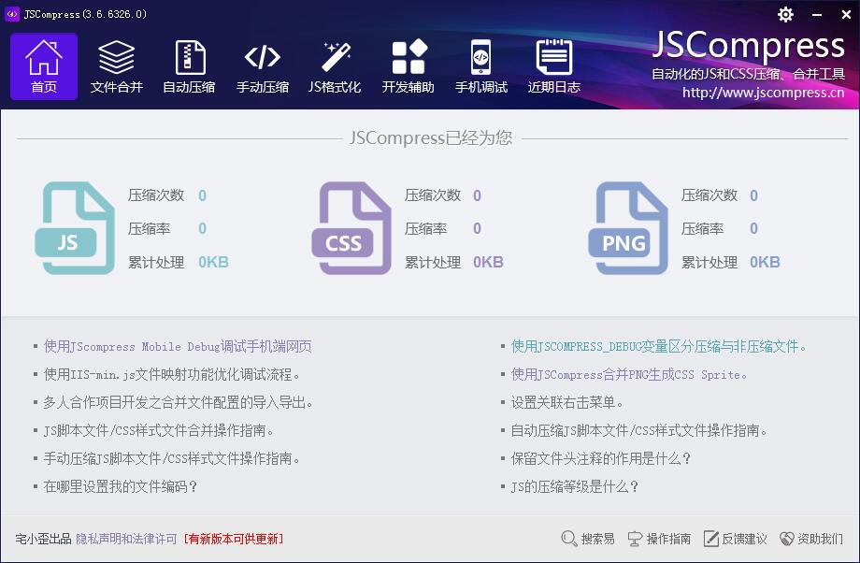The image size is (860, 563).
Task: 切换到首页标签
Action: coord(43,64)
